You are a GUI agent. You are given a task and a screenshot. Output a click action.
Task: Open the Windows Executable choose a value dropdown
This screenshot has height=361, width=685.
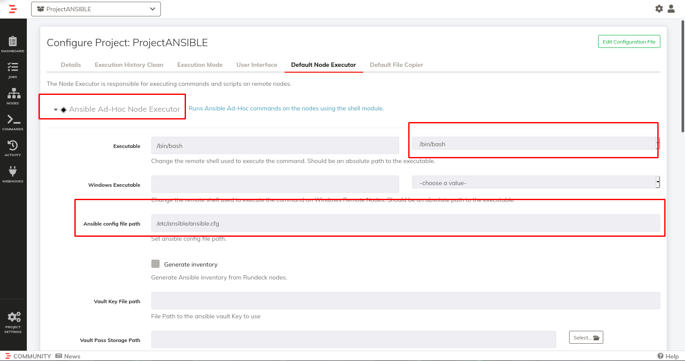(536, 182)
